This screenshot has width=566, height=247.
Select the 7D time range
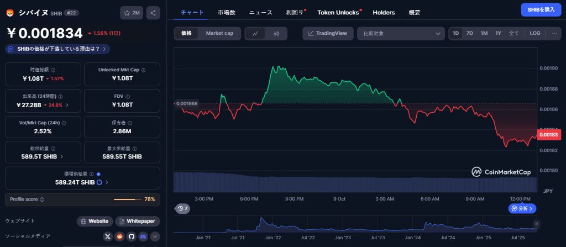click(470, 33)
